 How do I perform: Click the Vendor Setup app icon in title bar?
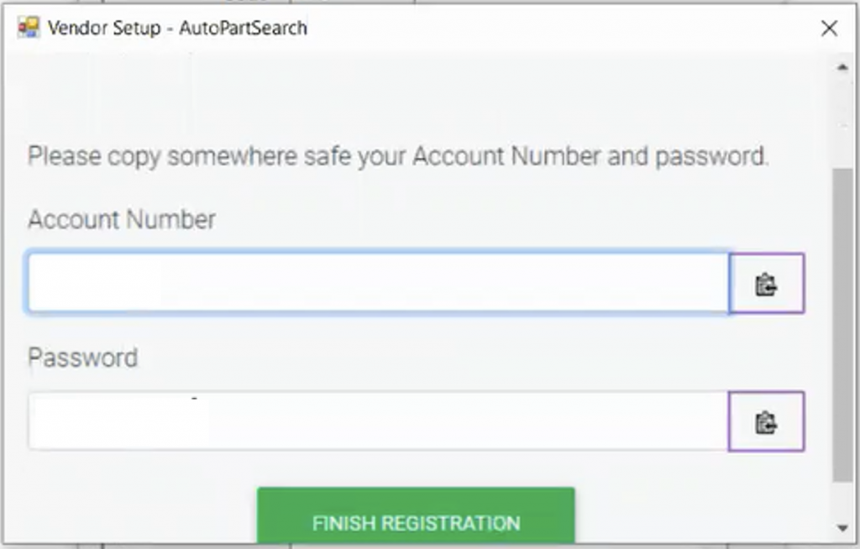point(28,28)
